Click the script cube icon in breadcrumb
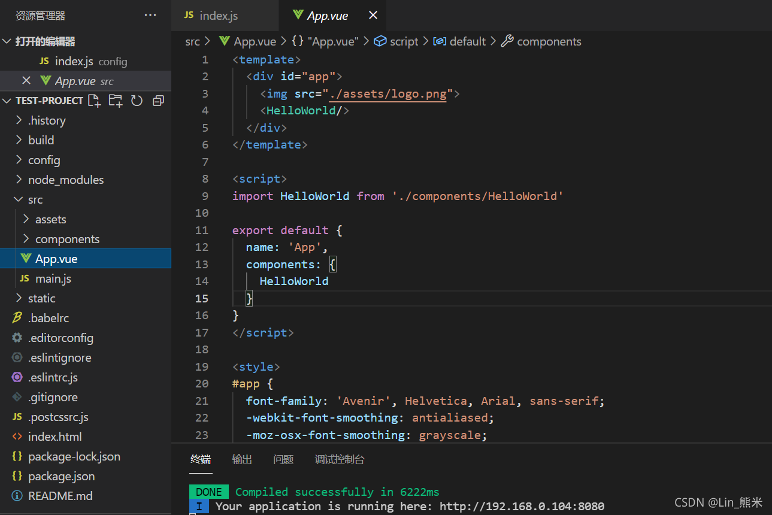 point(380,41)
